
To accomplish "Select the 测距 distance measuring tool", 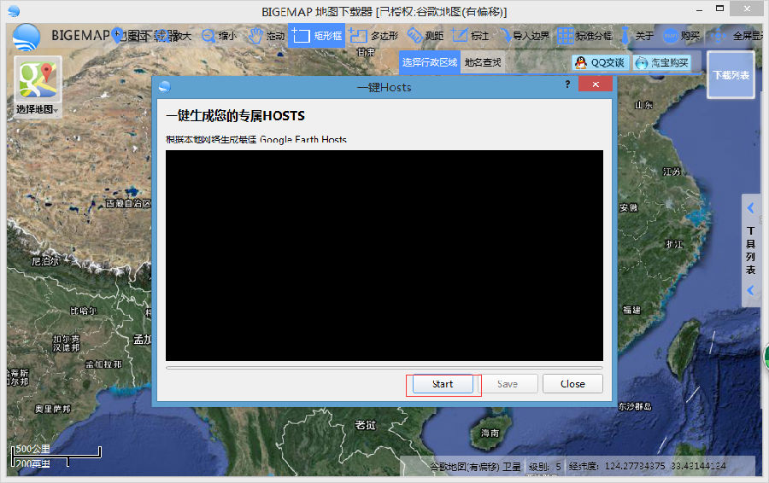I will pyautogui.click(x=426, y=36).
